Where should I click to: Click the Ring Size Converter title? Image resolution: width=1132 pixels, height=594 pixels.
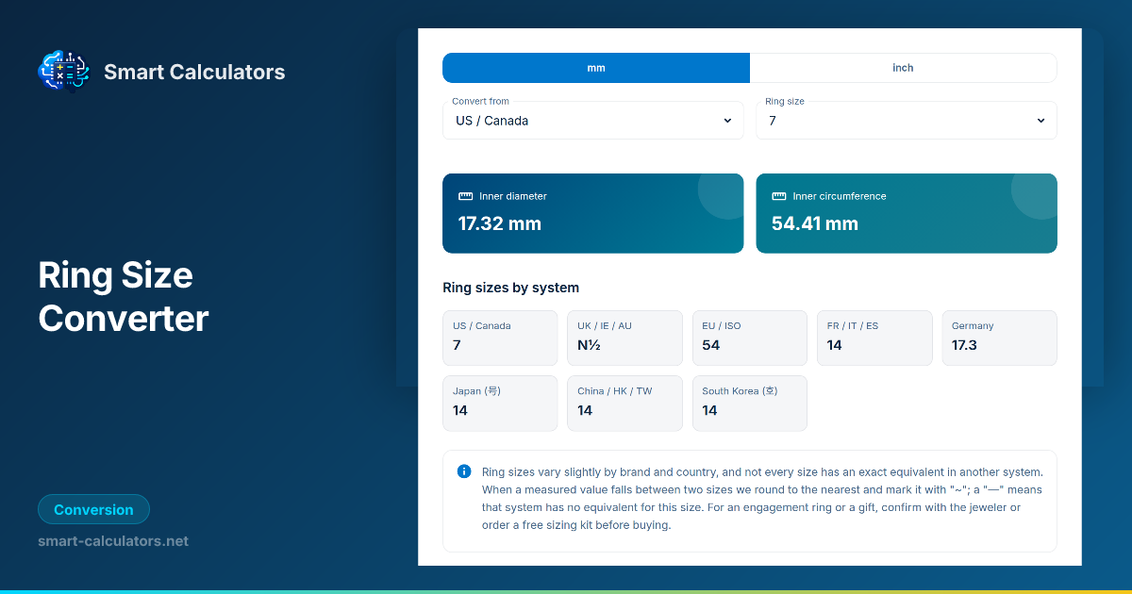click(123, 297)
